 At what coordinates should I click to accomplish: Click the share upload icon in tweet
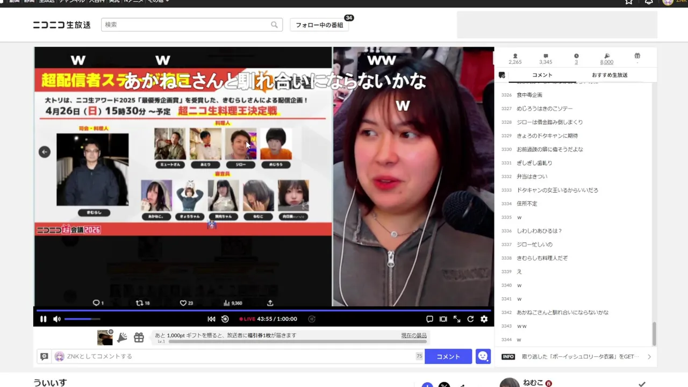pyautogui.click(x=270, y=303)
